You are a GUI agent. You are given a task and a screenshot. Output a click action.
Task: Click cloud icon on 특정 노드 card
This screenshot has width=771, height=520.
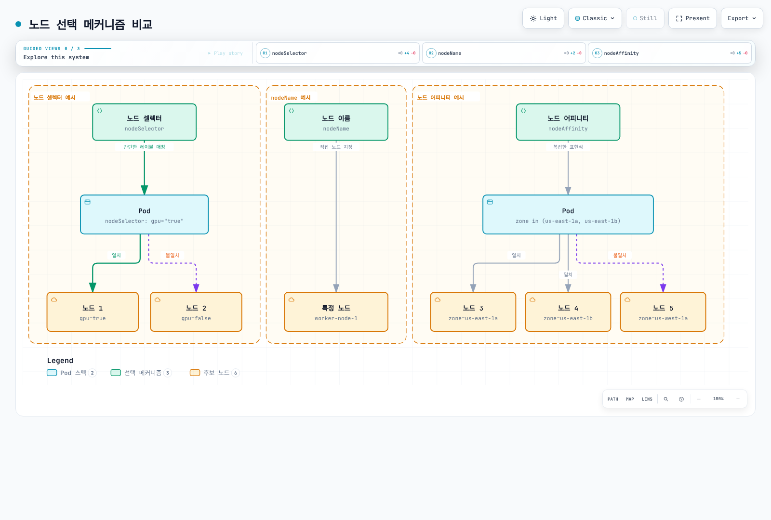[292, 299]
